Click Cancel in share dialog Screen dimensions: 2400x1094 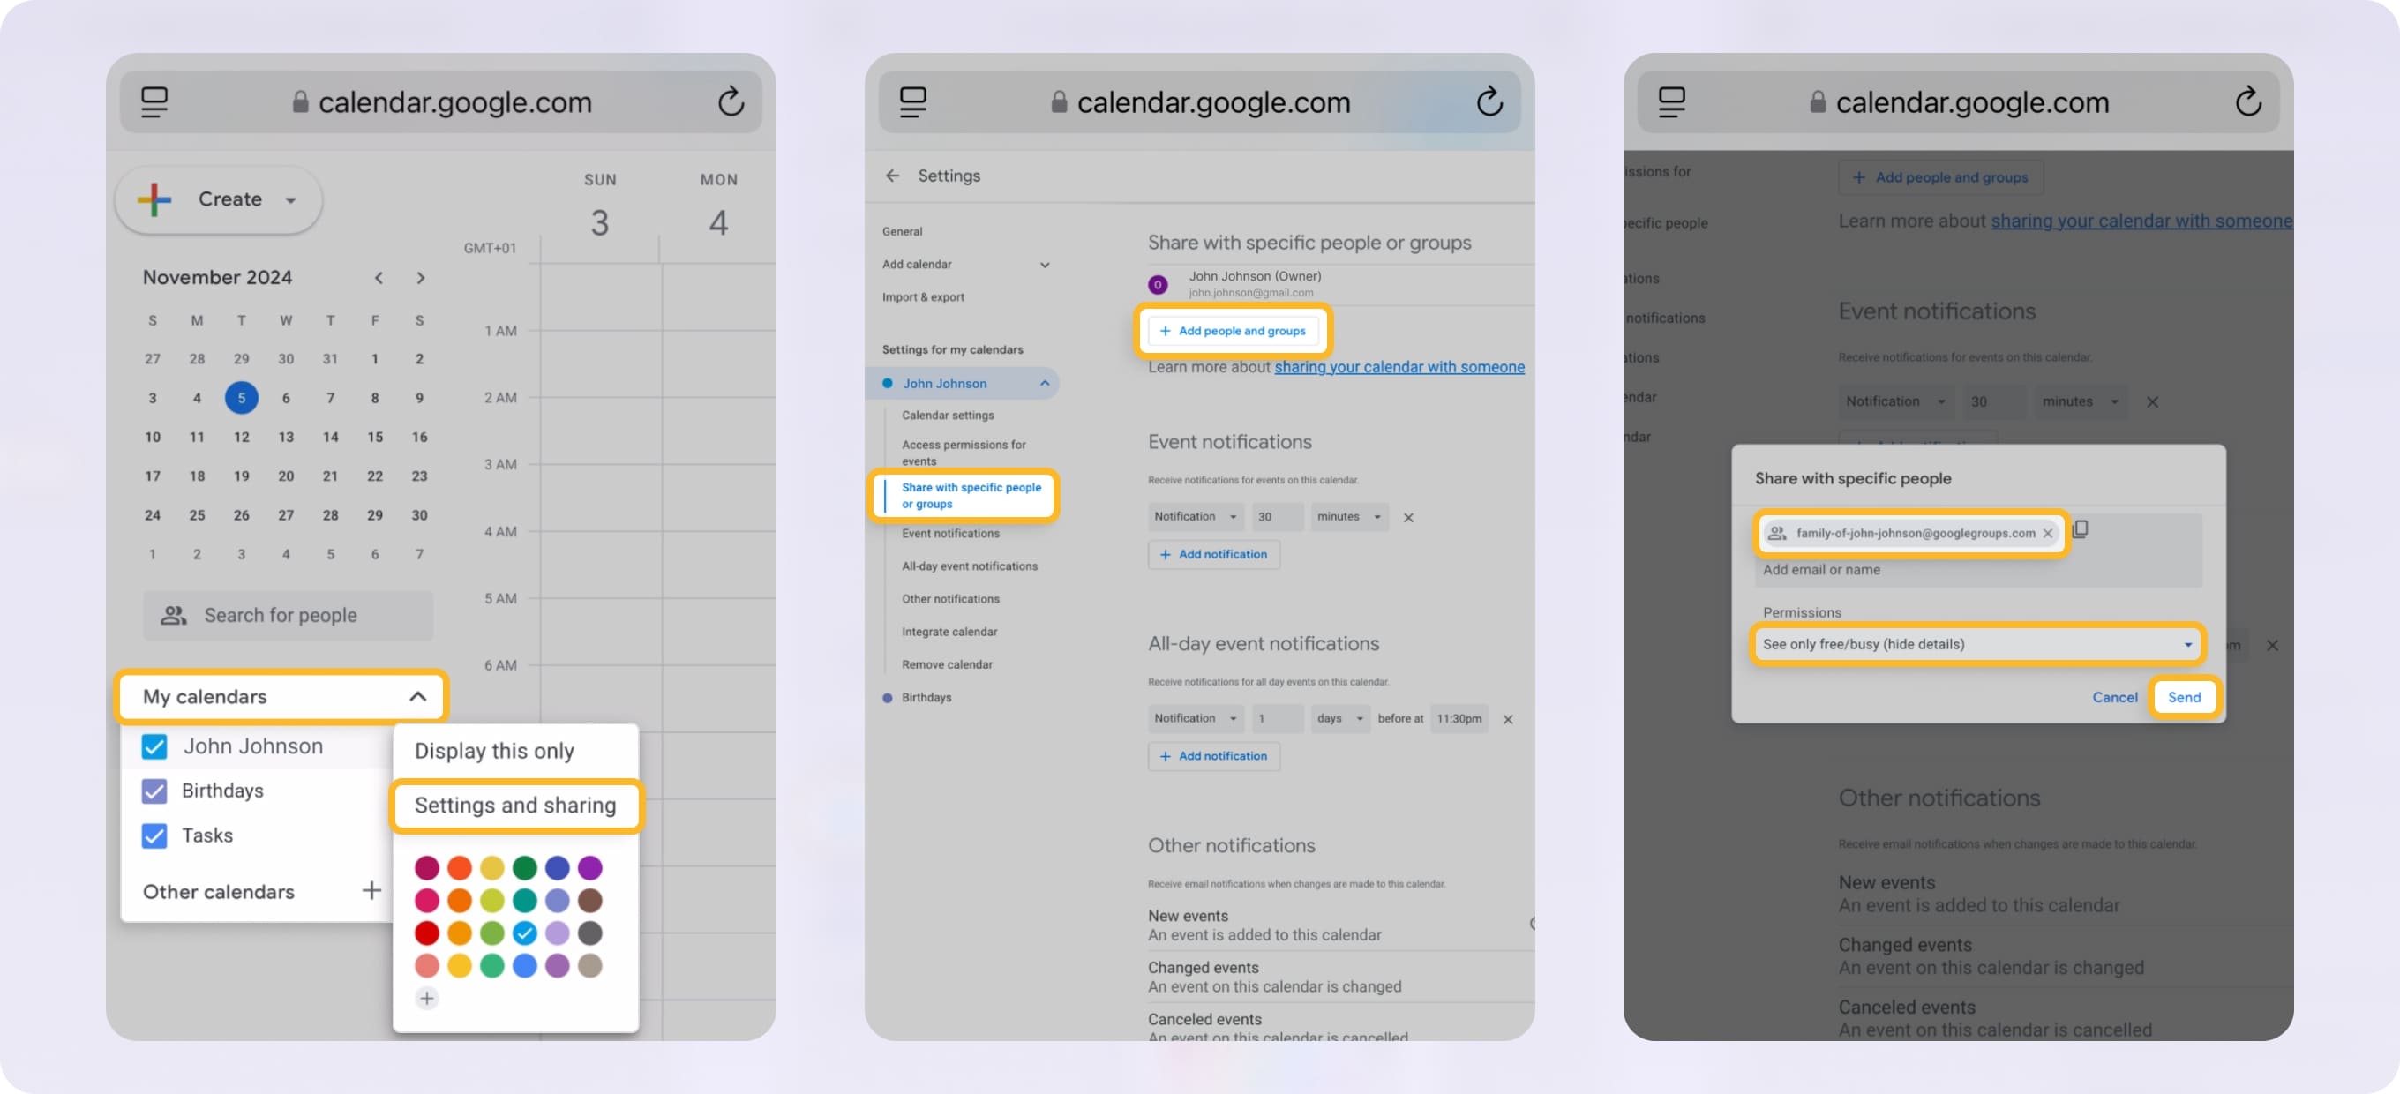[x=2114, y=697]
